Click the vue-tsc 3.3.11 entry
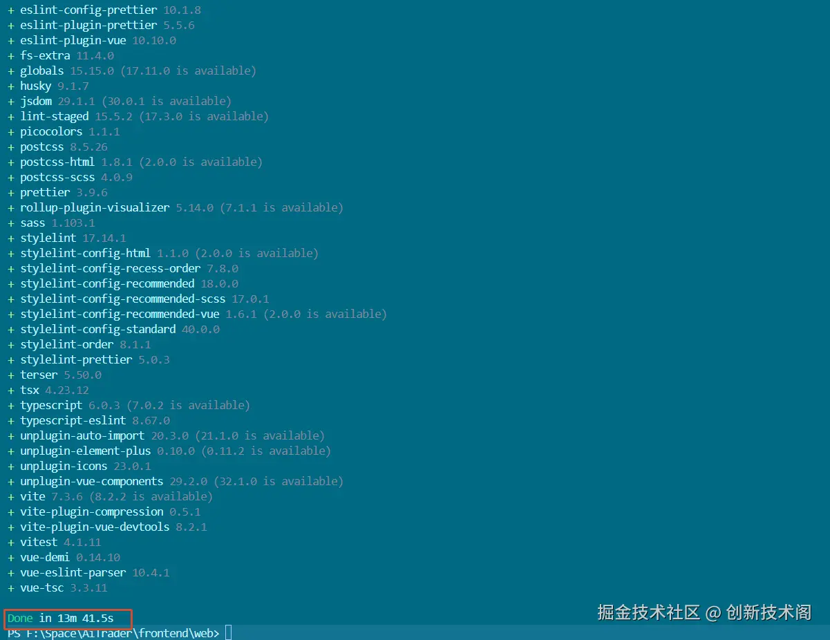 (57, 588)
